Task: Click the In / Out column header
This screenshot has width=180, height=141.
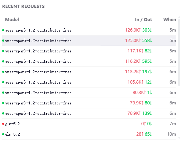Action: [143, 19]
